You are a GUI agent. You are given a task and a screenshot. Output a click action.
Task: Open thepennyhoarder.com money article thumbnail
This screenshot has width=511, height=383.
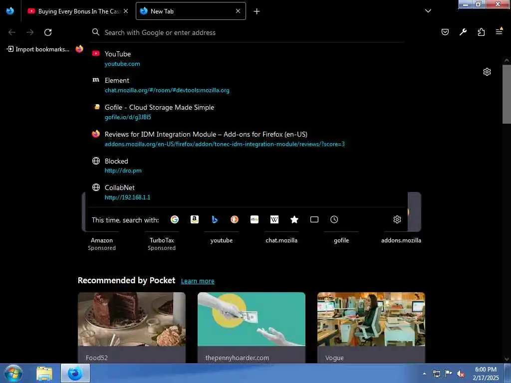pyautogui.click(x=252, y=319)
